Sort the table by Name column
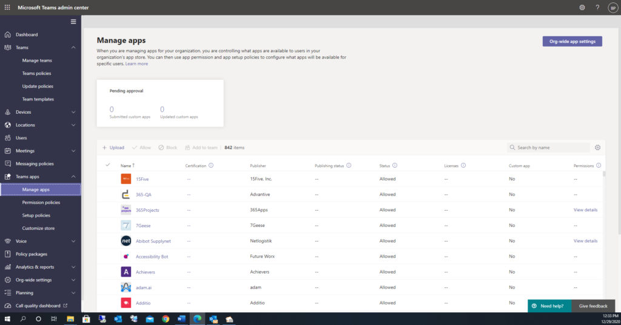Screen dimensions: 621x325 point(127,166)
